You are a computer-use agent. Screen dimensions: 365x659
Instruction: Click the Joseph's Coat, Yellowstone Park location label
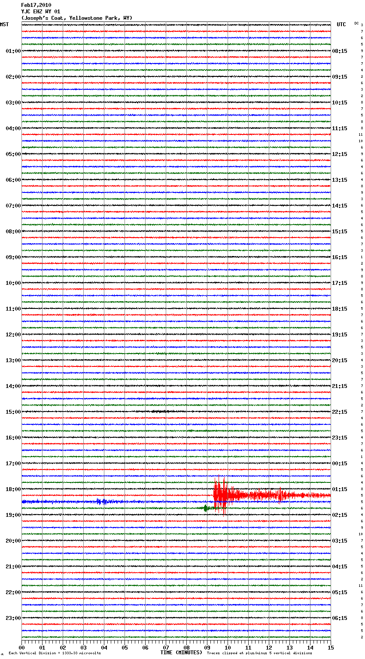point(77,18)
